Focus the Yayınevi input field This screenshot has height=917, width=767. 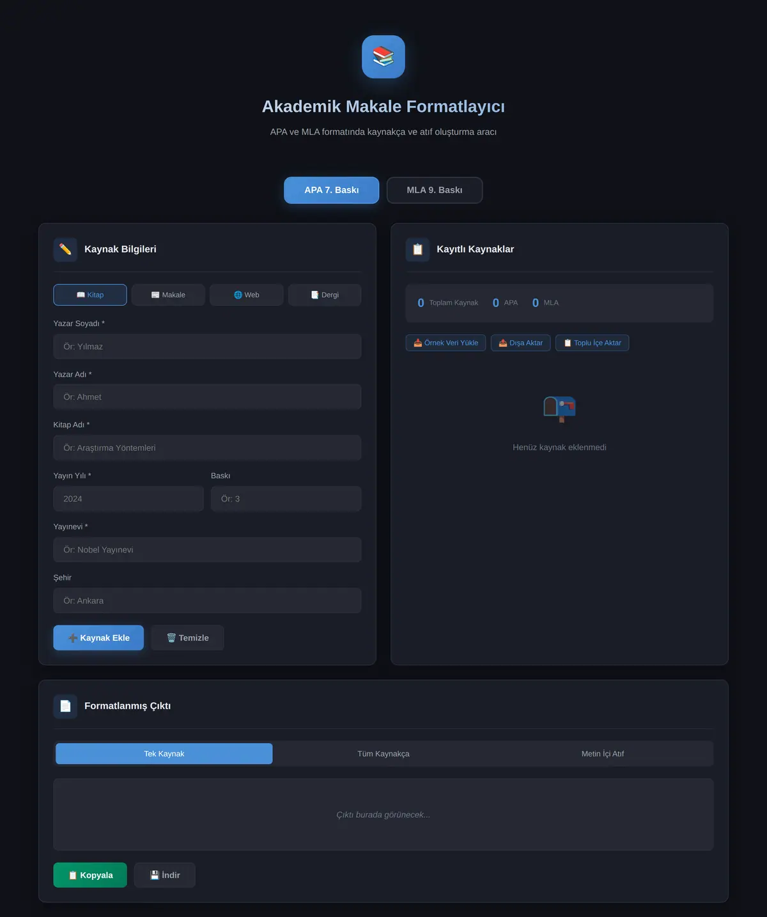tap(207, 550)
